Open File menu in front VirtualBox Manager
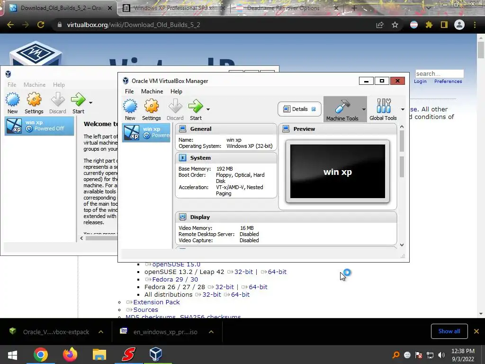The height and width of the screenshot is (364, 485). [129, 91]
